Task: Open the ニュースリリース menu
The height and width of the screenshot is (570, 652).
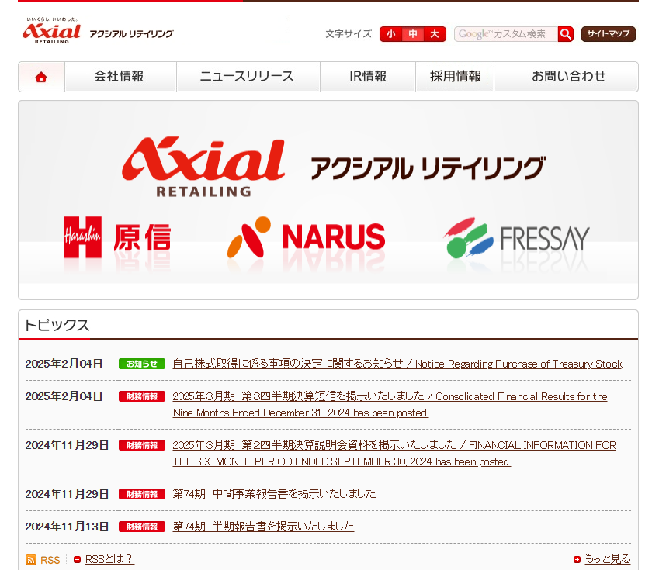Action: pos(248,77)
